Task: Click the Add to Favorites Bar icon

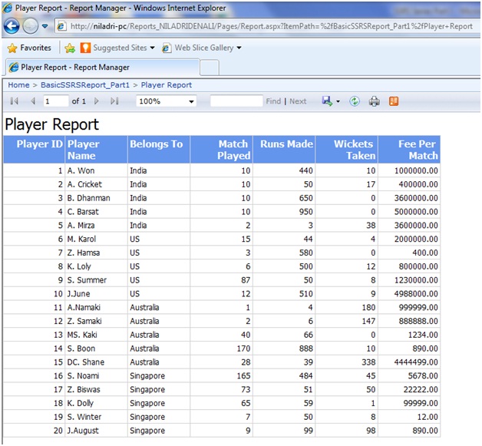Action: coord(70,48)
